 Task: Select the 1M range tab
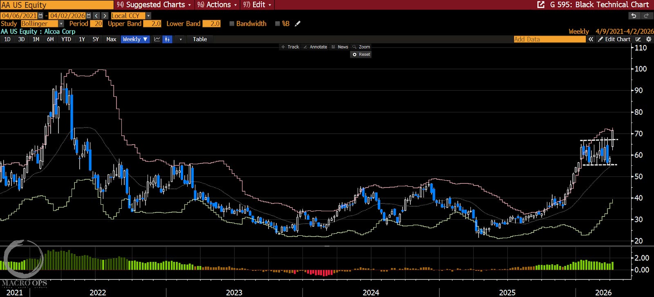tap(36, 39)
